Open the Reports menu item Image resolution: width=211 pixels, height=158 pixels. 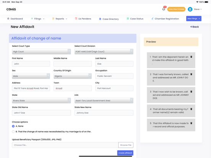60,19
